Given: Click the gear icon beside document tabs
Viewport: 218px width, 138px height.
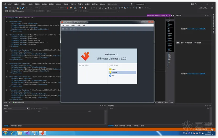Looking at the screenshot, I should [x=173, y=15].
